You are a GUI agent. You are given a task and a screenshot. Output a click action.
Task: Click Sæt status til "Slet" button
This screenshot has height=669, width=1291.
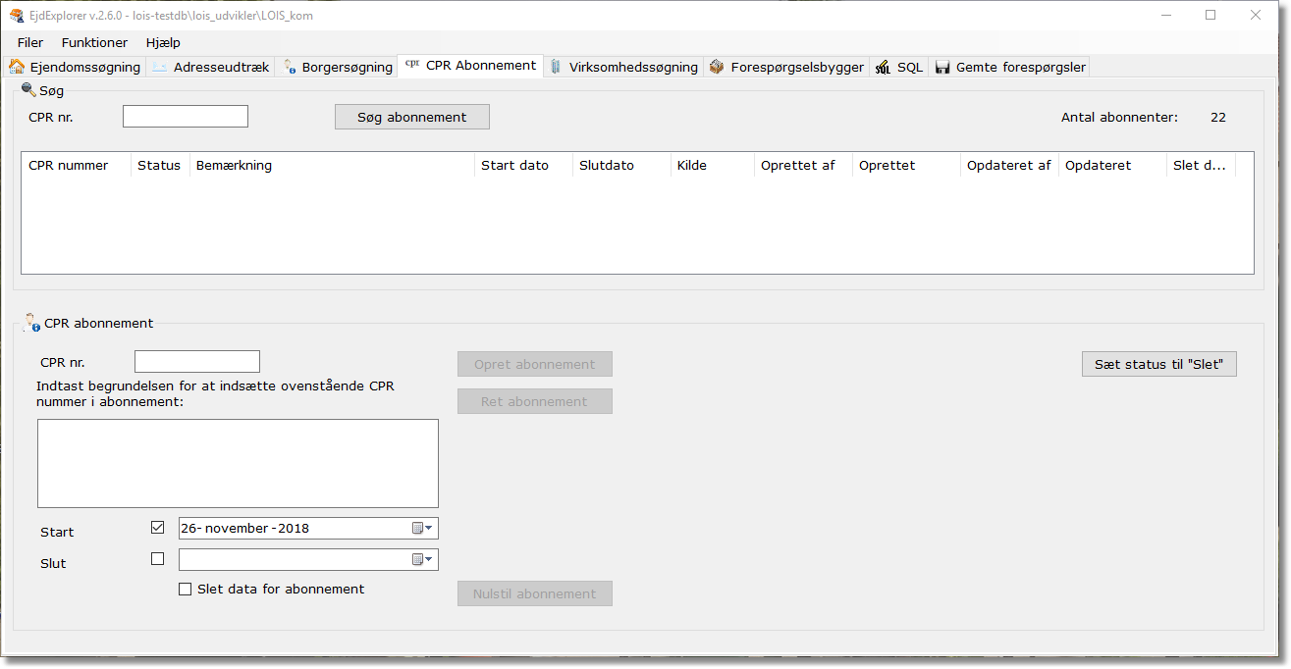tap(1158, 364)
